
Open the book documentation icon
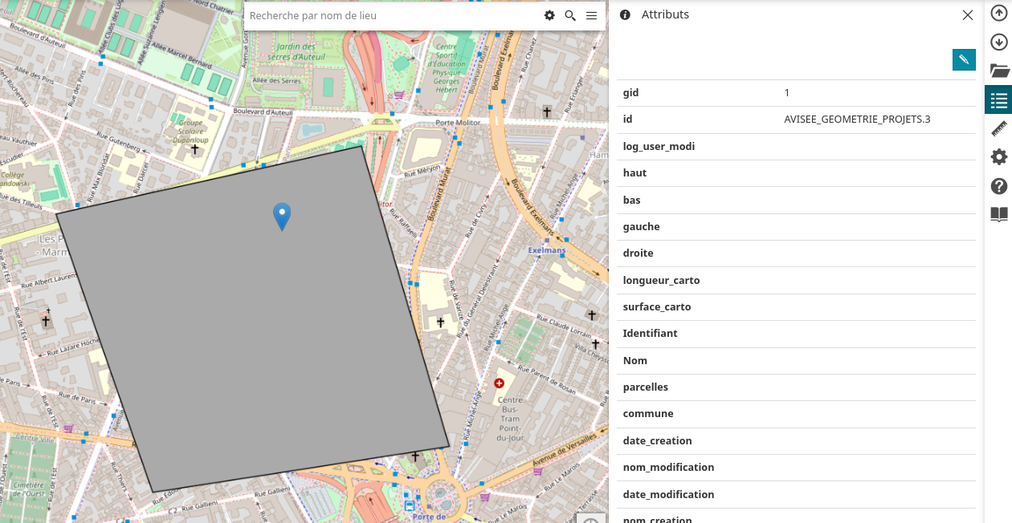998,214
